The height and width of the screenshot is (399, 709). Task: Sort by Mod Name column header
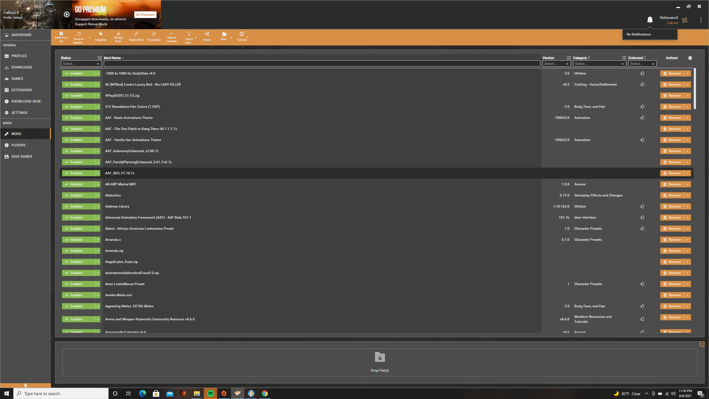click(x=114, y=58)
